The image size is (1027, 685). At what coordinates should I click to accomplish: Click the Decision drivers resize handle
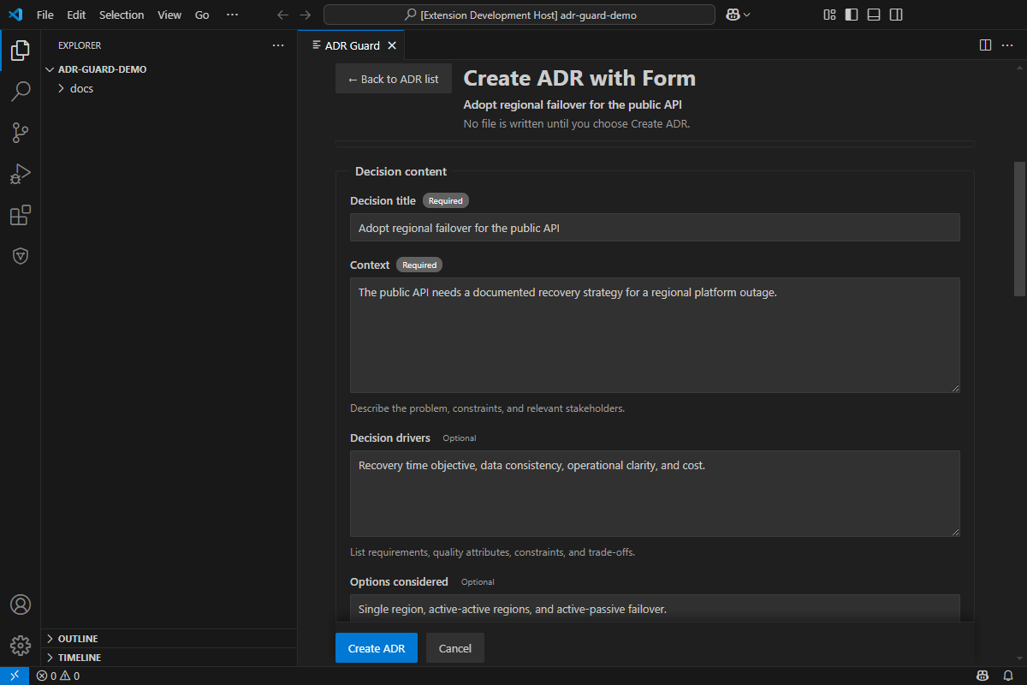(x=954, y=531)
